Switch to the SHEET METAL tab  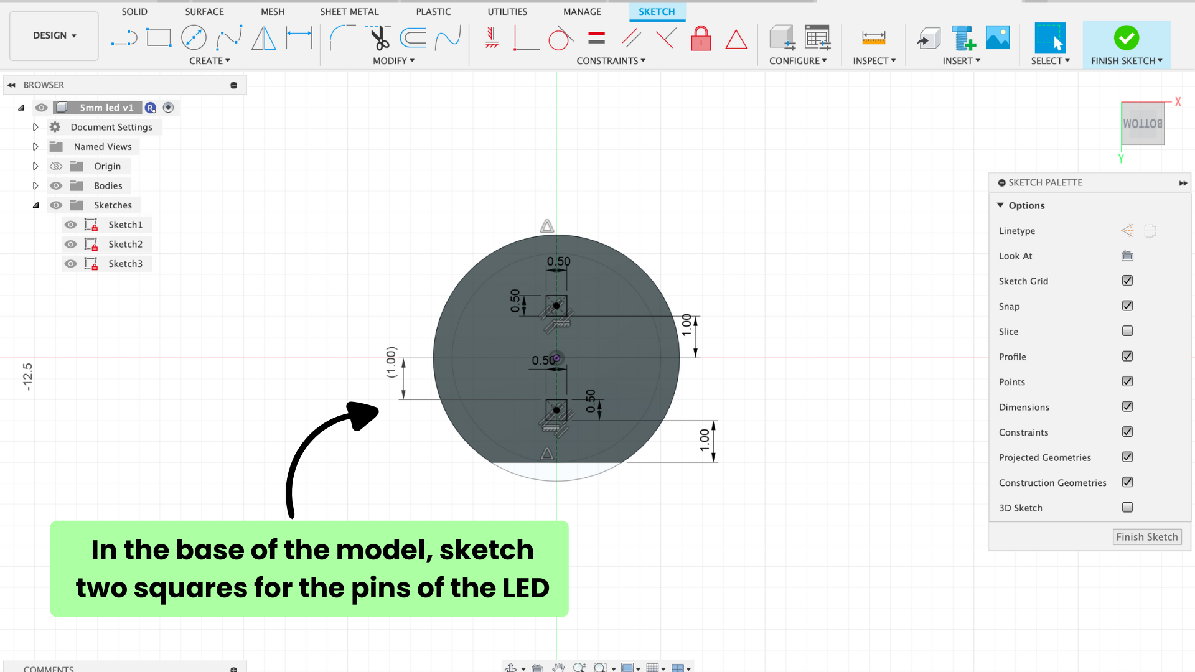(x=349, y=12)
